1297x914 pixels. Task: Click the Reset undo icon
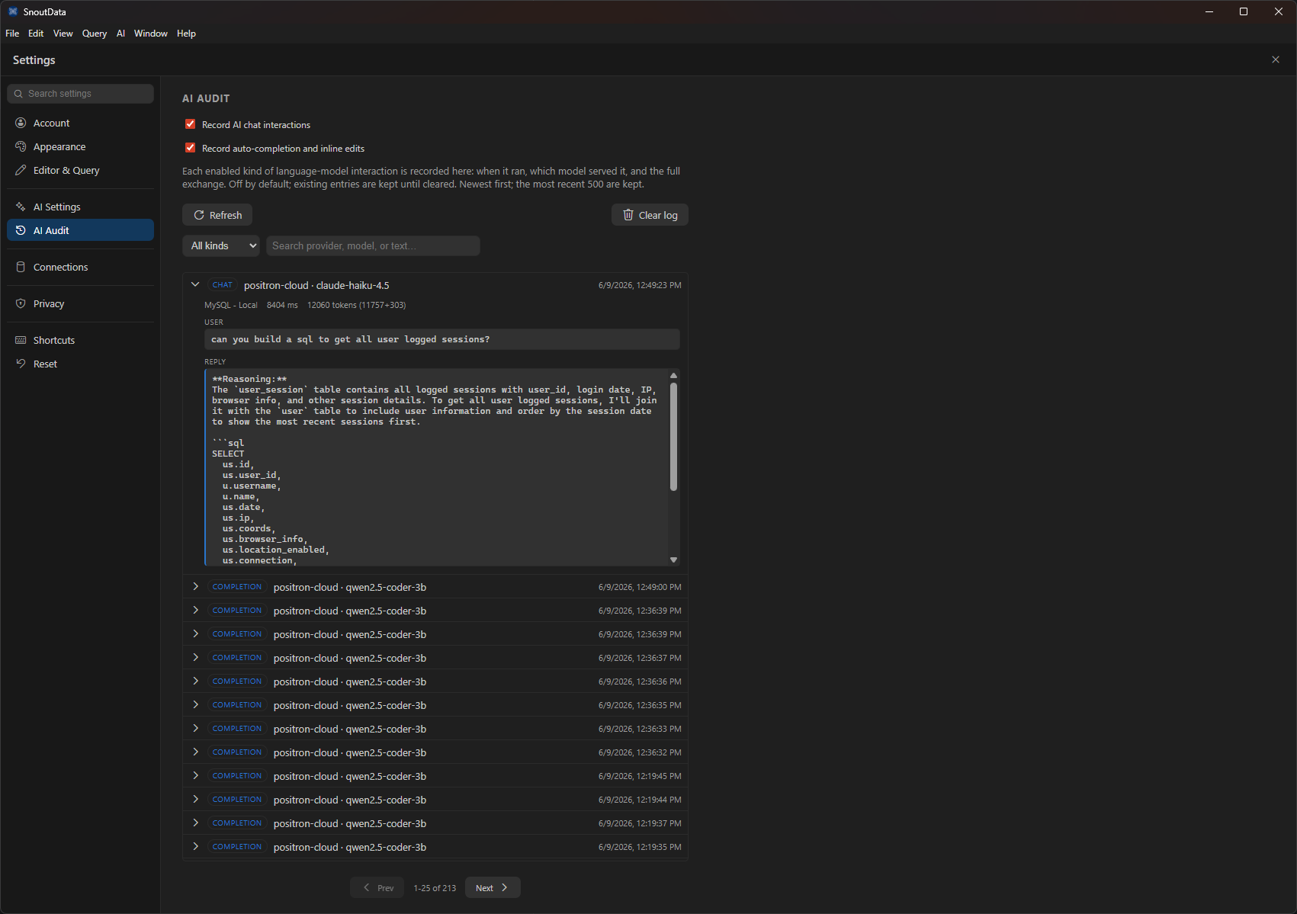[x=21, y=364]
